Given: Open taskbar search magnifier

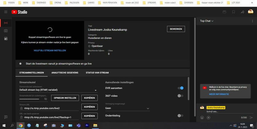Looking at the screenshot, I should tap(12, 125).
